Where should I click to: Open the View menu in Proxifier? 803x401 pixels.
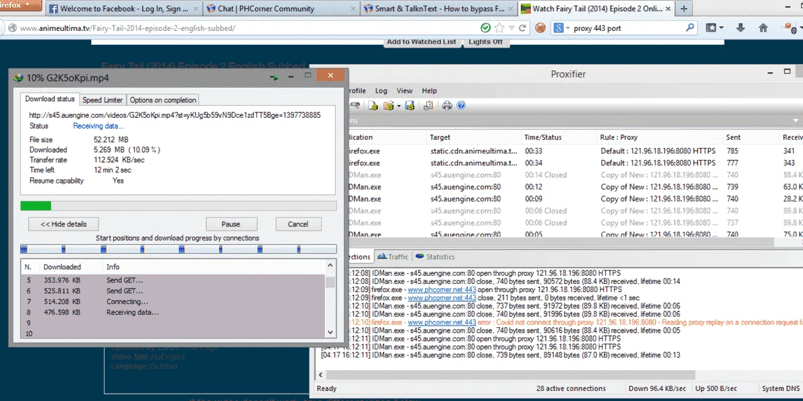[405, 90]
